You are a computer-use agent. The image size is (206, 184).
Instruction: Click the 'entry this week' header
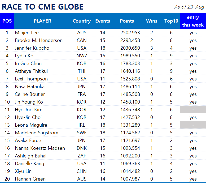pyautogui.click(x=193, y=21)
